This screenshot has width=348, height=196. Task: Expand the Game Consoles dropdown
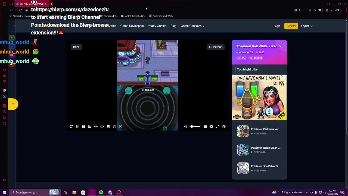(x=192, y=26)
